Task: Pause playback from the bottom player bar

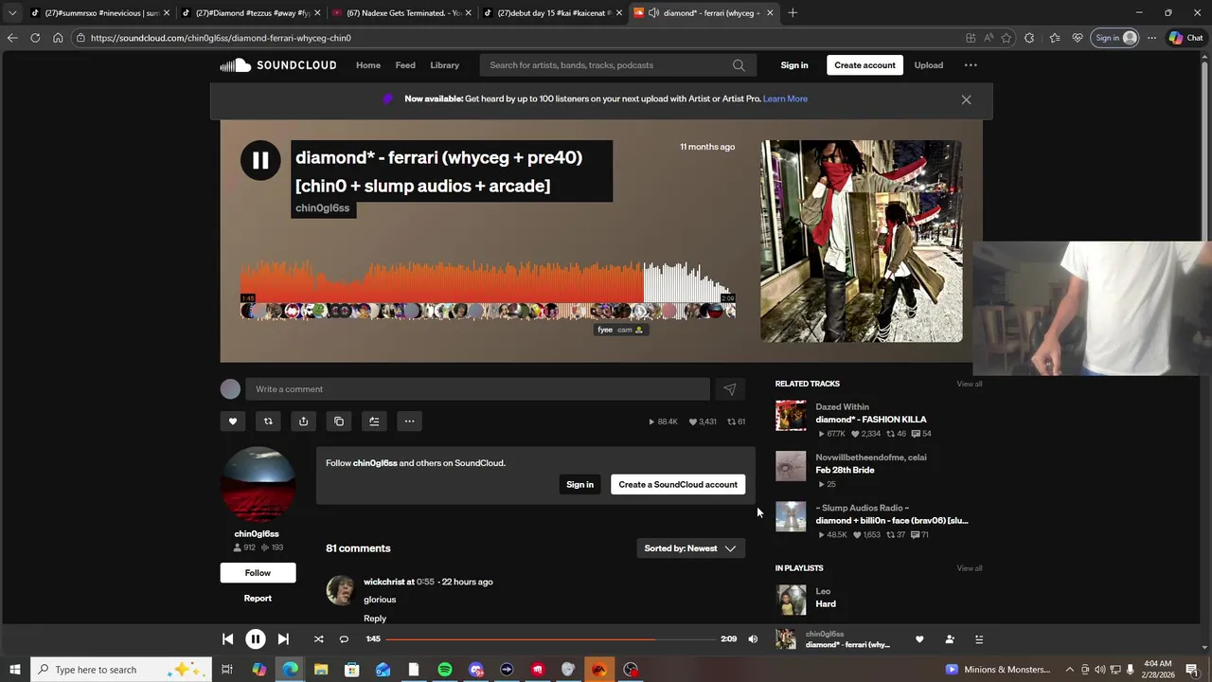Action: pyautogui.click(x=256, y=639)
